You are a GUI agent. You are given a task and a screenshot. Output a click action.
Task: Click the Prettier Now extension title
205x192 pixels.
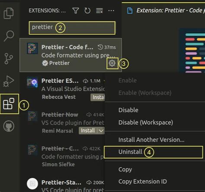point(60,115)
